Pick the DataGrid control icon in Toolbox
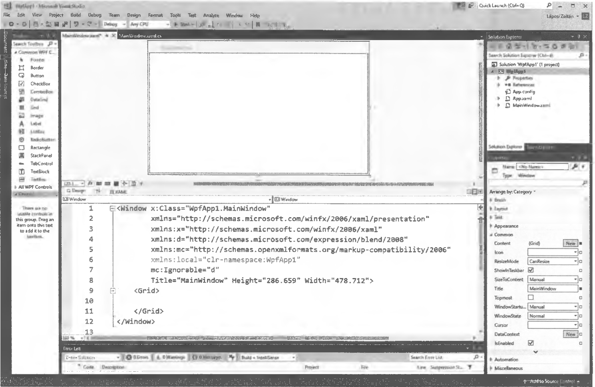The width and height of the screenshot is (595, 387). click(x=22, y=100)
